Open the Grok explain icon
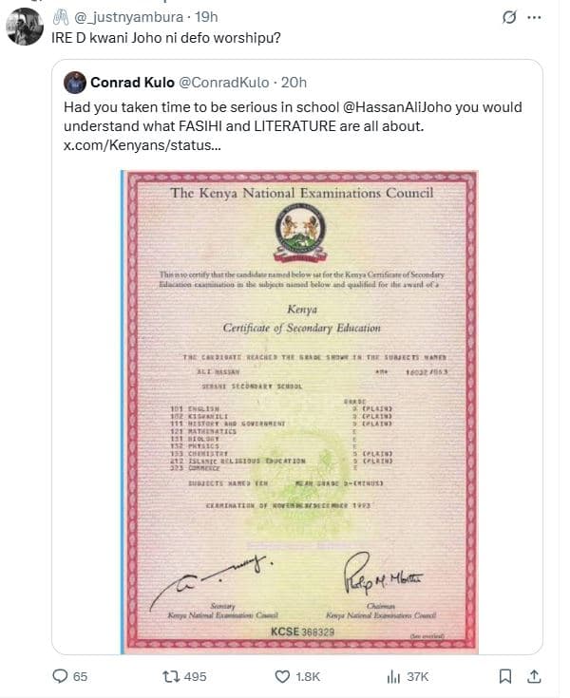 508,17
